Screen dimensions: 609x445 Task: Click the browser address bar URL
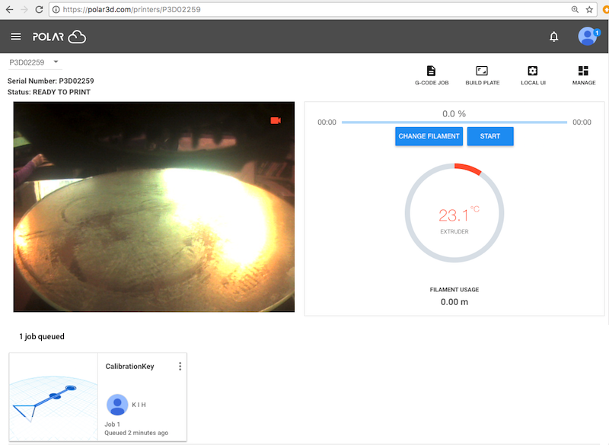tap(132, 10)
